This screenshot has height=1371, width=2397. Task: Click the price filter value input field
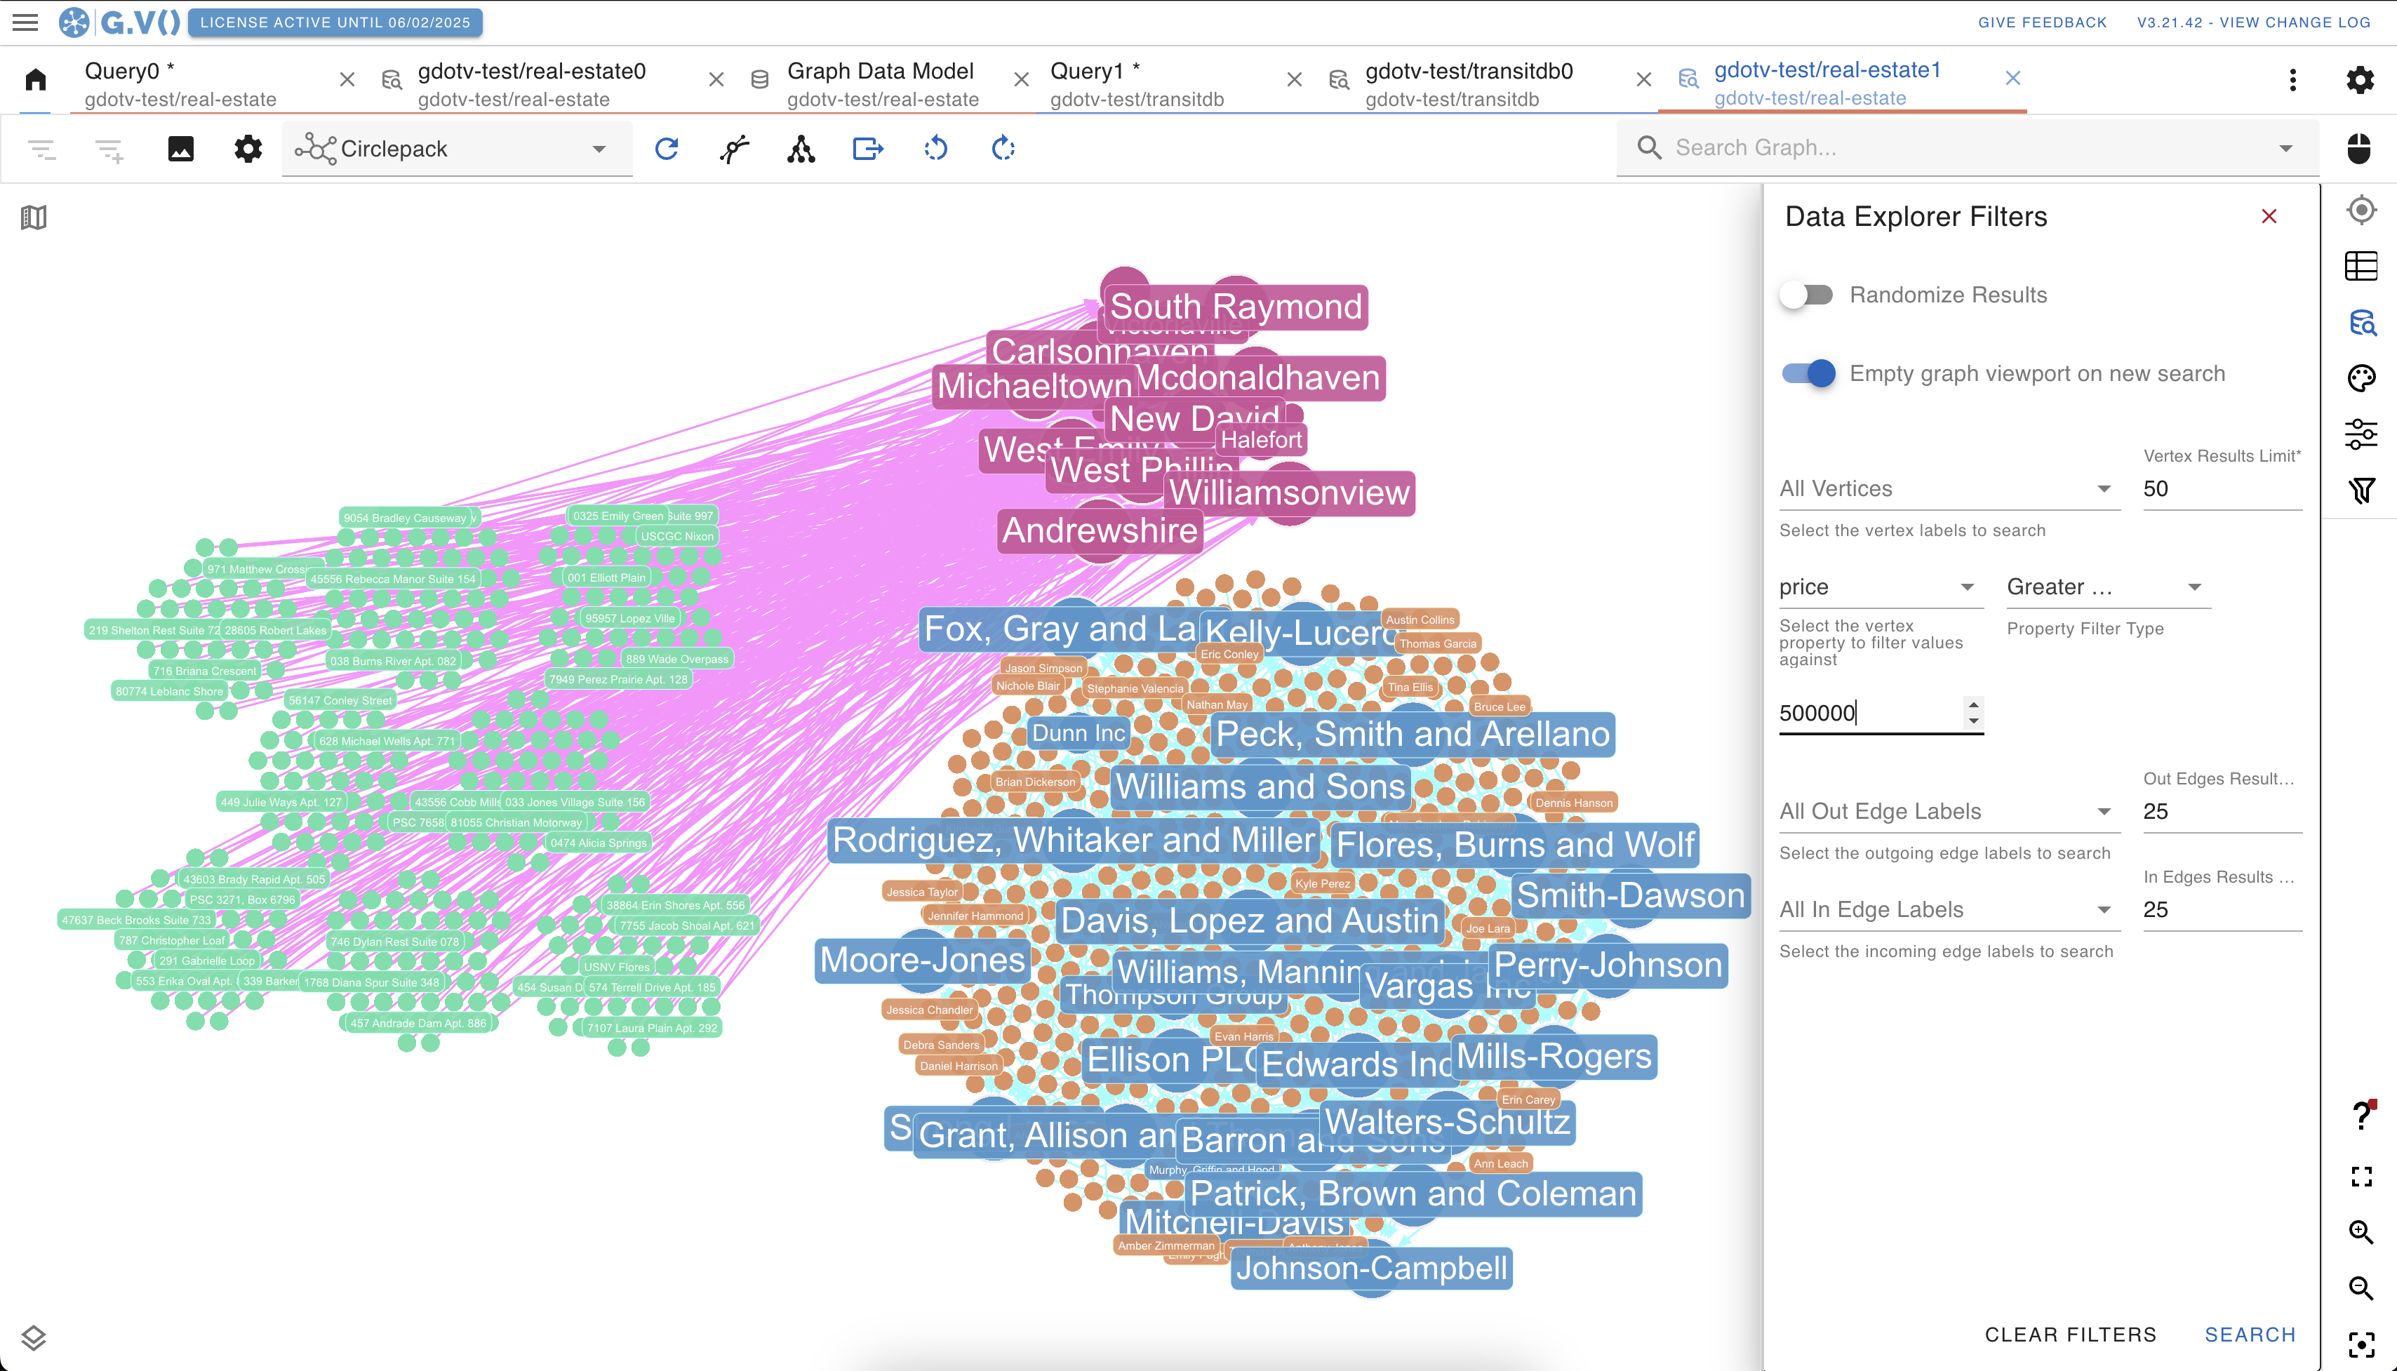[x=1869, y=711]
